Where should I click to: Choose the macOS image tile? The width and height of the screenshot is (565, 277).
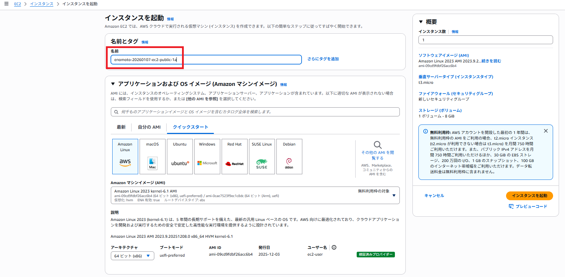153,156
